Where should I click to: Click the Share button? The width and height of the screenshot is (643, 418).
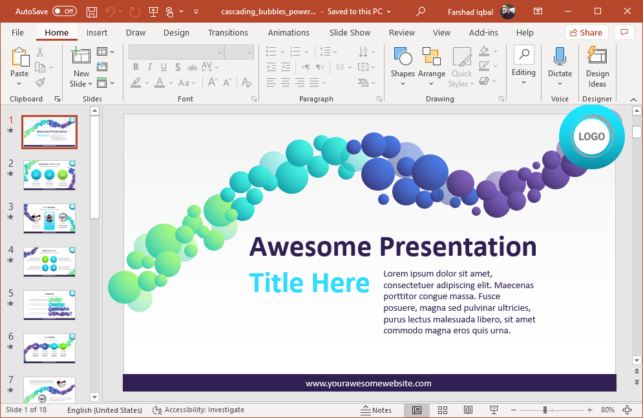586,32
